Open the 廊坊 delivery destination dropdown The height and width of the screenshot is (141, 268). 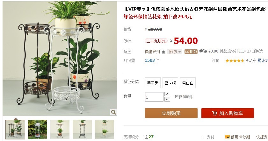pos(174,52)
